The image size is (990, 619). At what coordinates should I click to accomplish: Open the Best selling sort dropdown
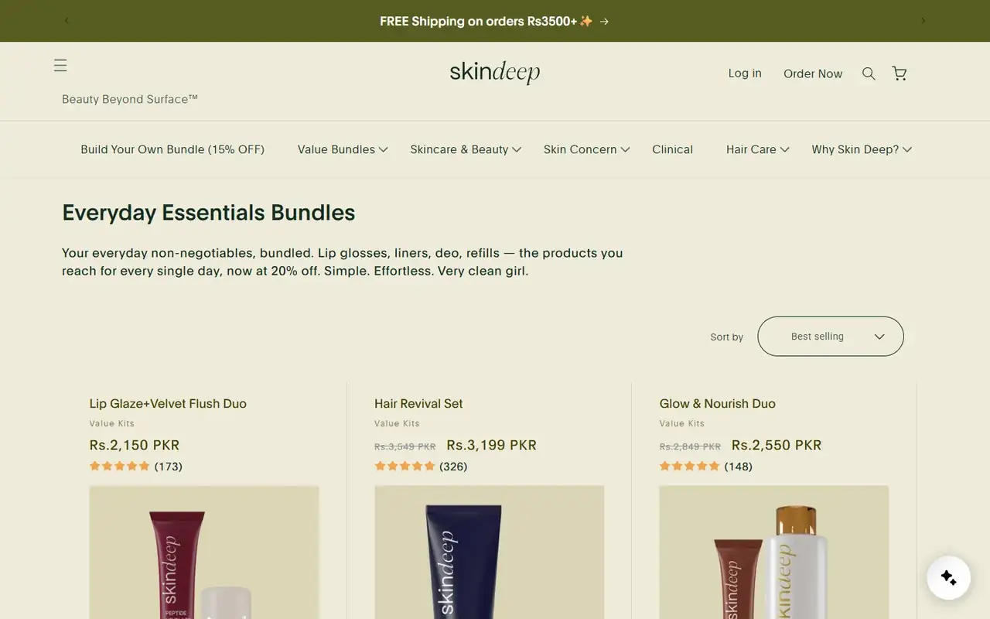click(831, 337)
